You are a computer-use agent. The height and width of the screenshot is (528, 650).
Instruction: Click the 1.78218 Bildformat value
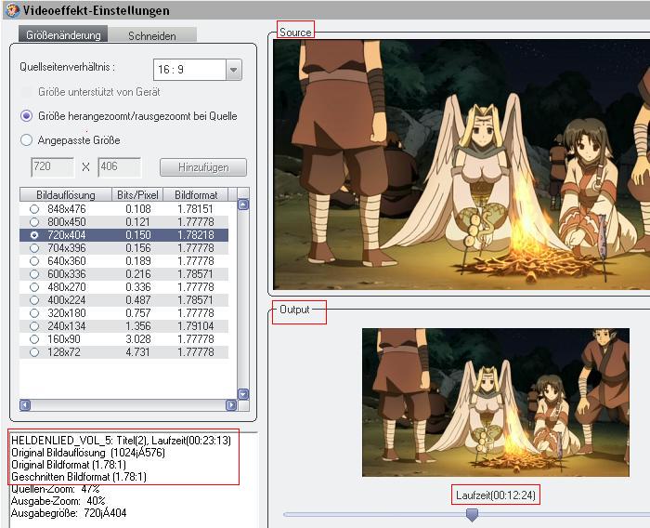pyautogui.click(x=196, y=235)
